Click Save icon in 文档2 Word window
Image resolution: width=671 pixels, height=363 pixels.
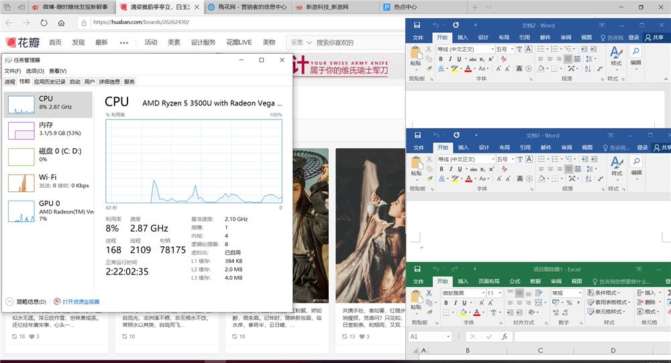click(x=417, y=25)
